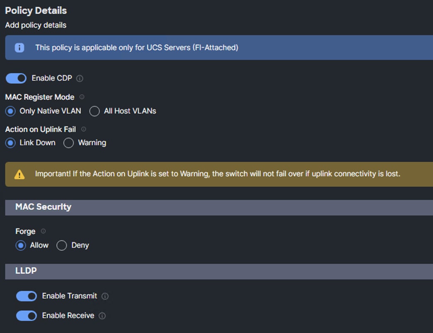
Task: Disable the LLDP Enable Transmit switch
Action: pos(26,296)
